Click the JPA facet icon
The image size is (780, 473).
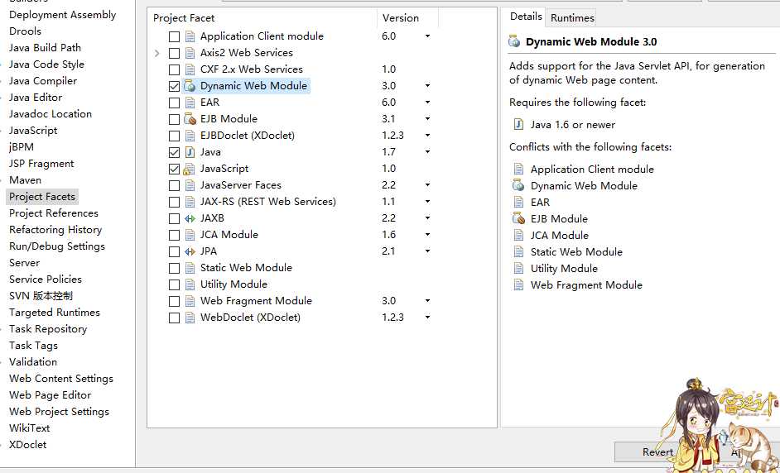tap(190, 251)
